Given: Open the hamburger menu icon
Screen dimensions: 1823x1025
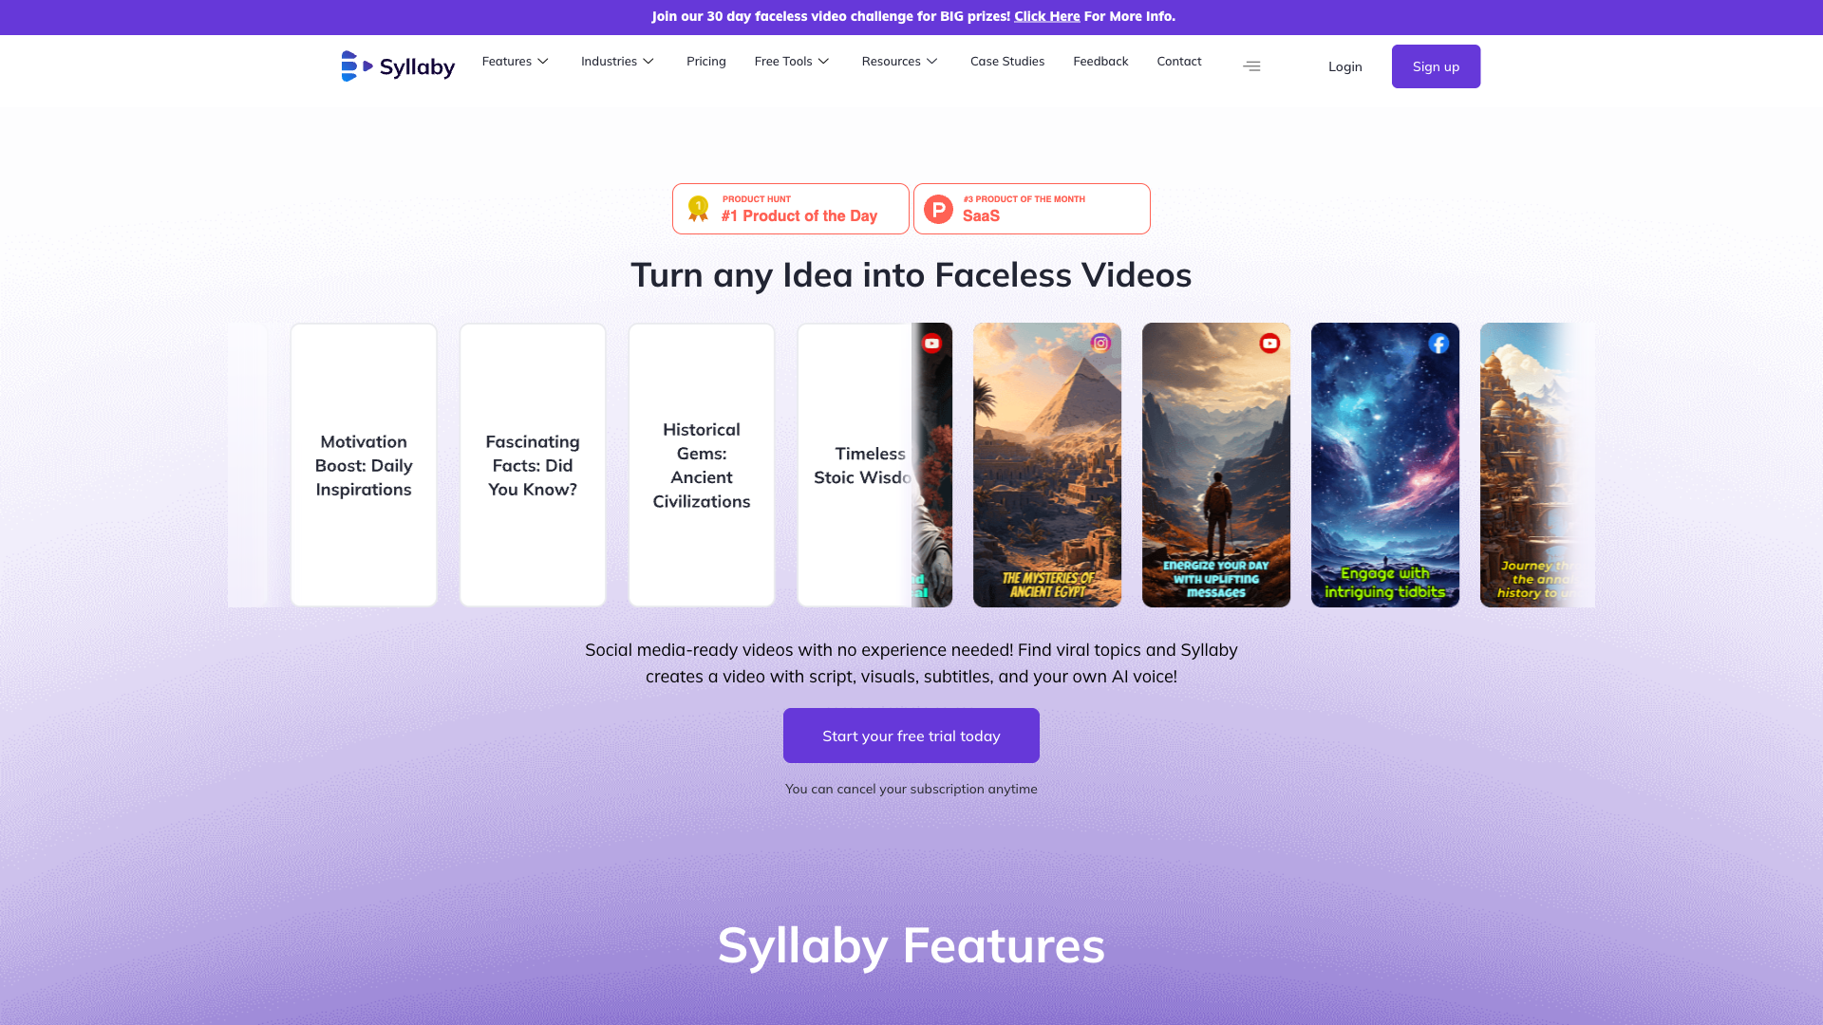Looking at the screenshot, I should (1251, 66).
